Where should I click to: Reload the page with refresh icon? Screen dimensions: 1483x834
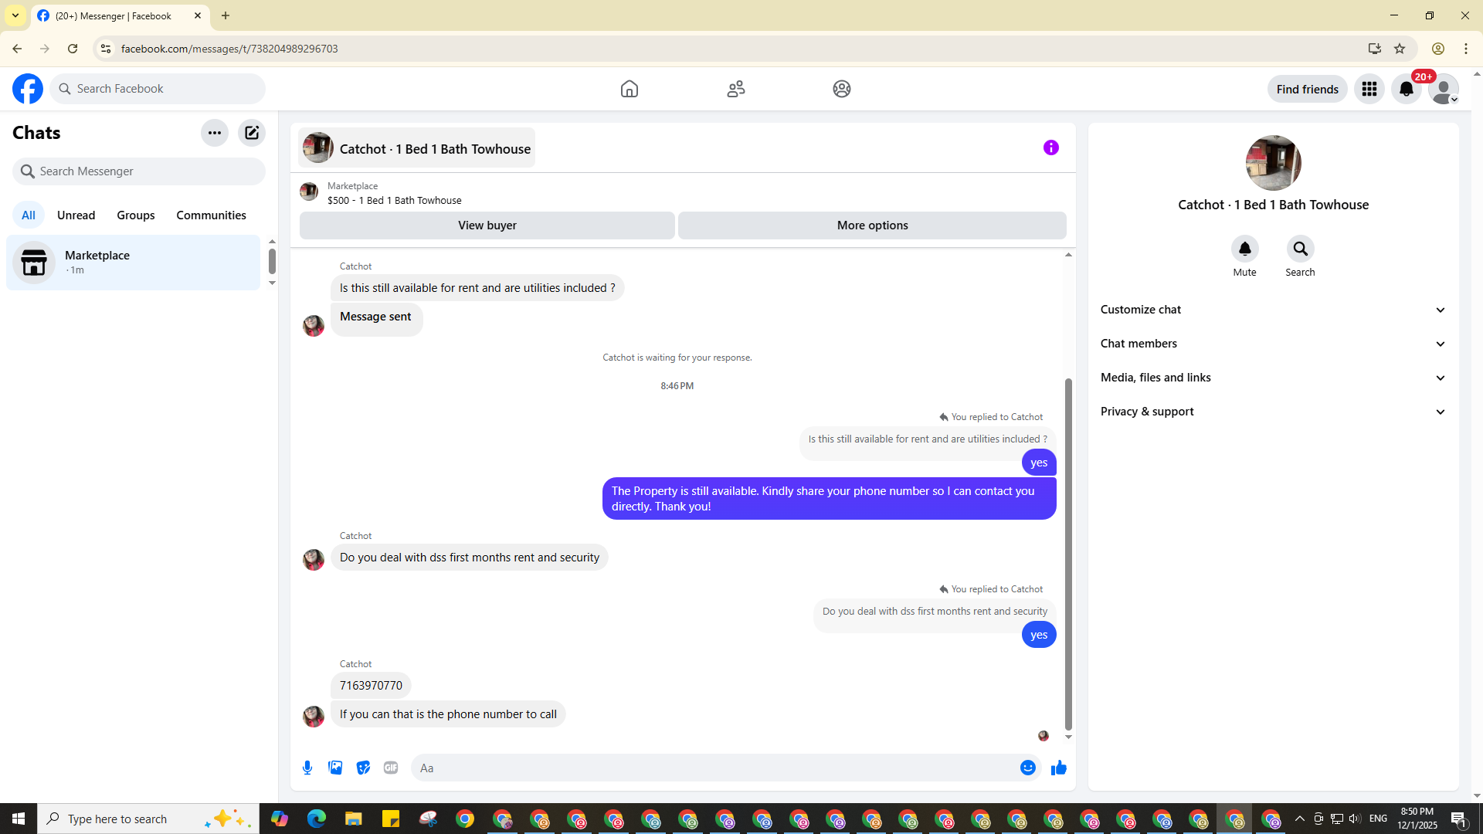[x=73, y=49]
